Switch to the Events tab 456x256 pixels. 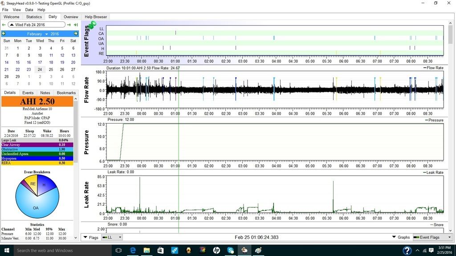(28, 93)
